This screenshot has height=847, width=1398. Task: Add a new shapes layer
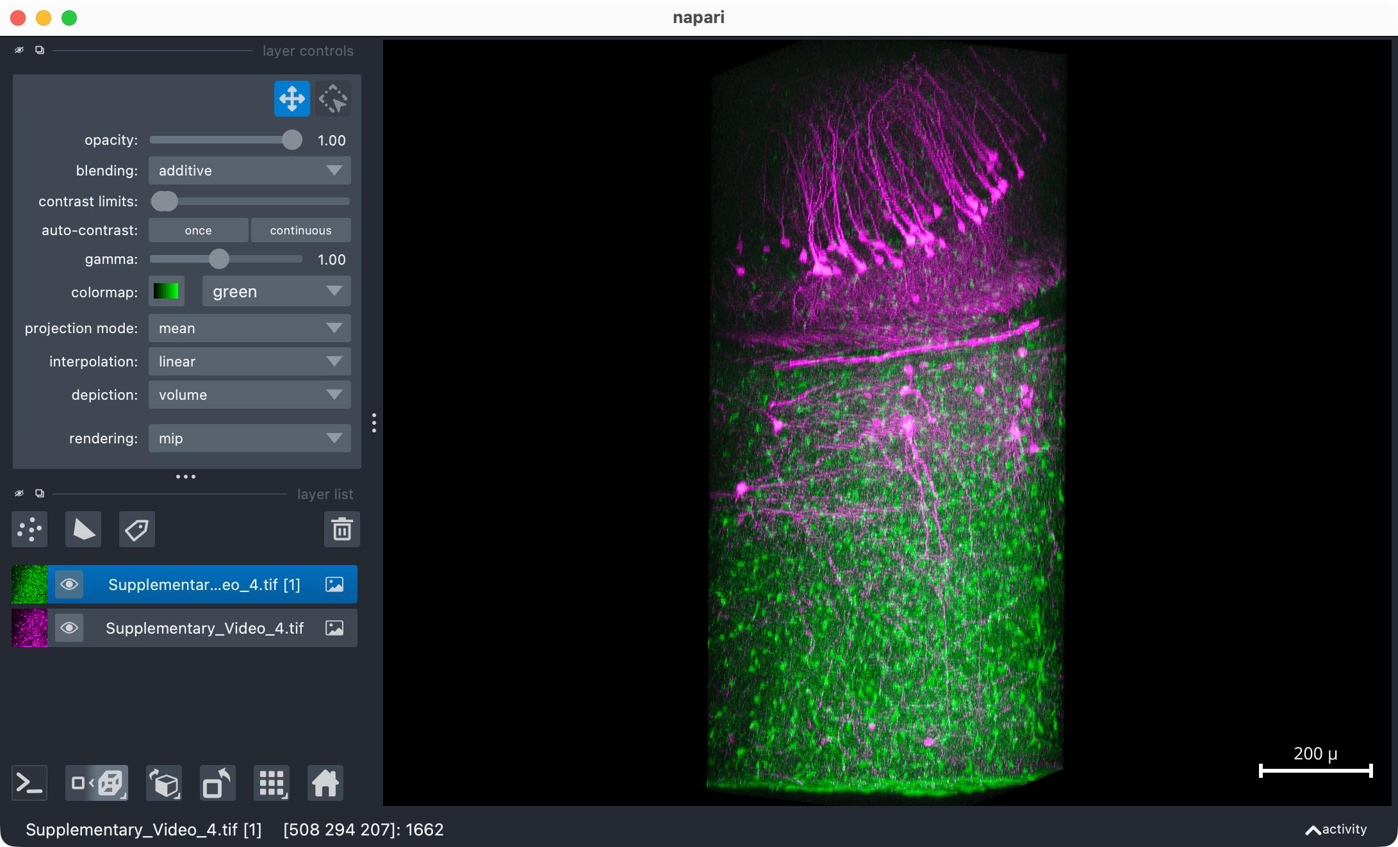tap(83, 529)
